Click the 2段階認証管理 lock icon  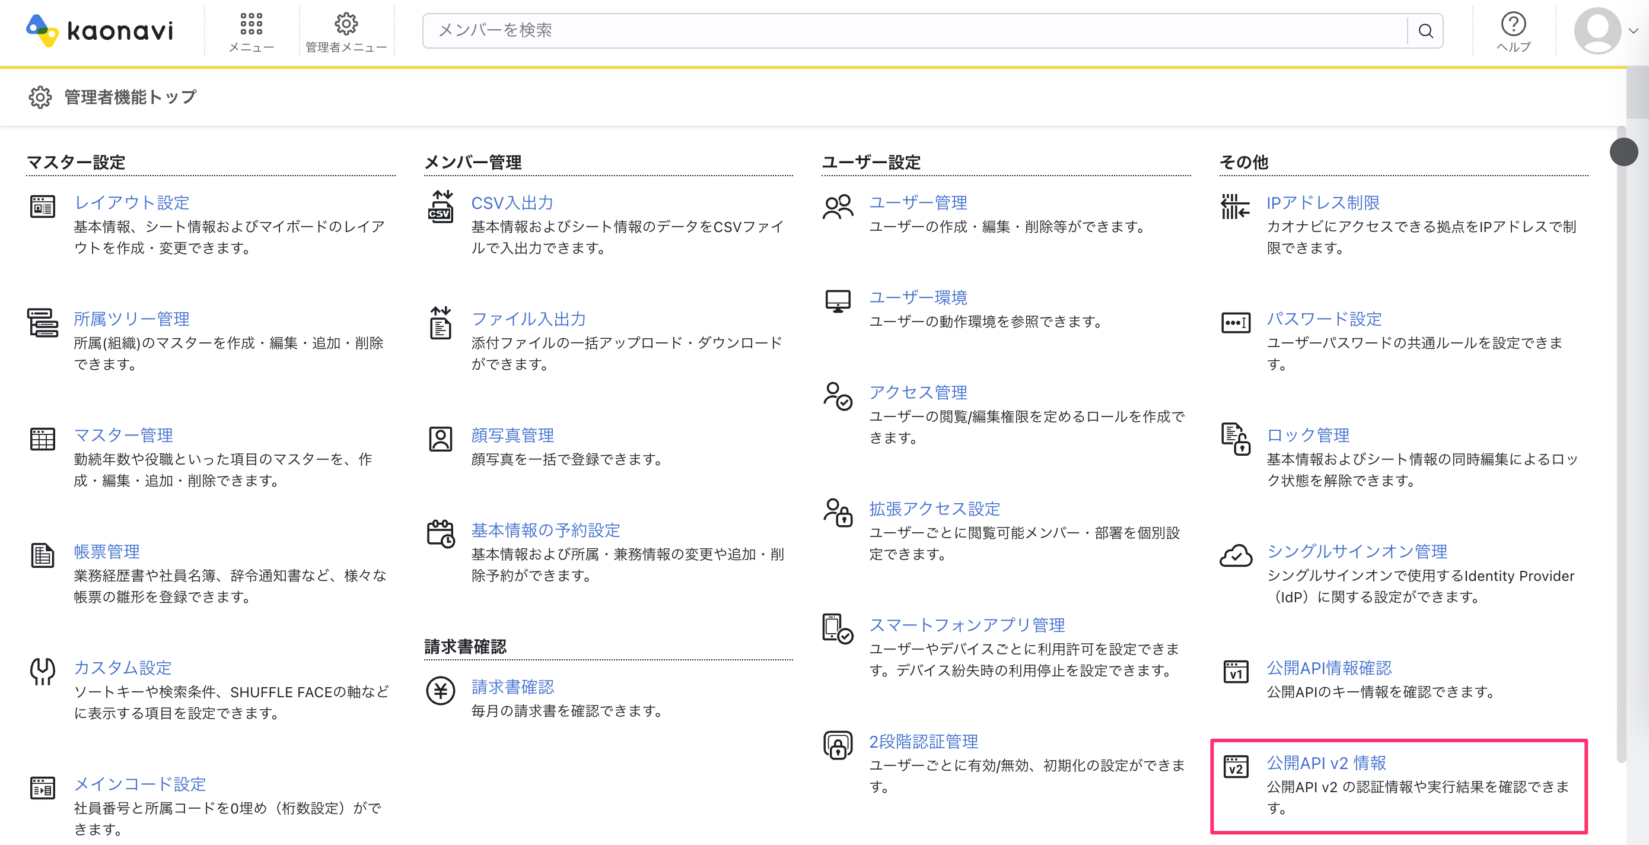click(x=838, y=745)
